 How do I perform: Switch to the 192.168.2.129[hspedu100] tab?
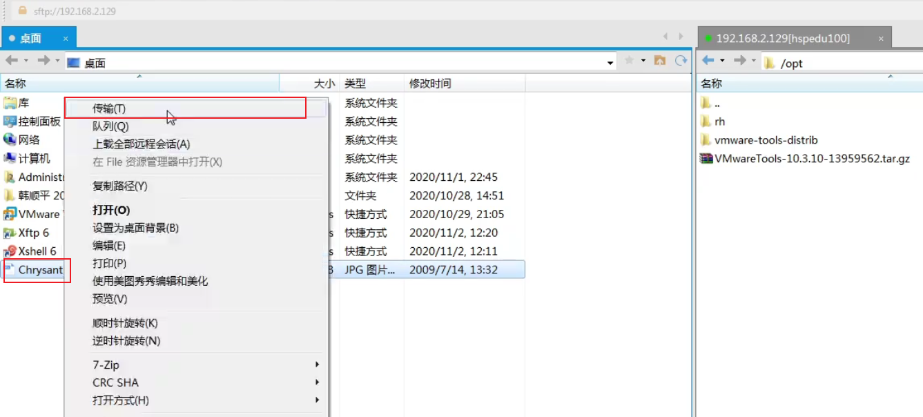[795, 38]
